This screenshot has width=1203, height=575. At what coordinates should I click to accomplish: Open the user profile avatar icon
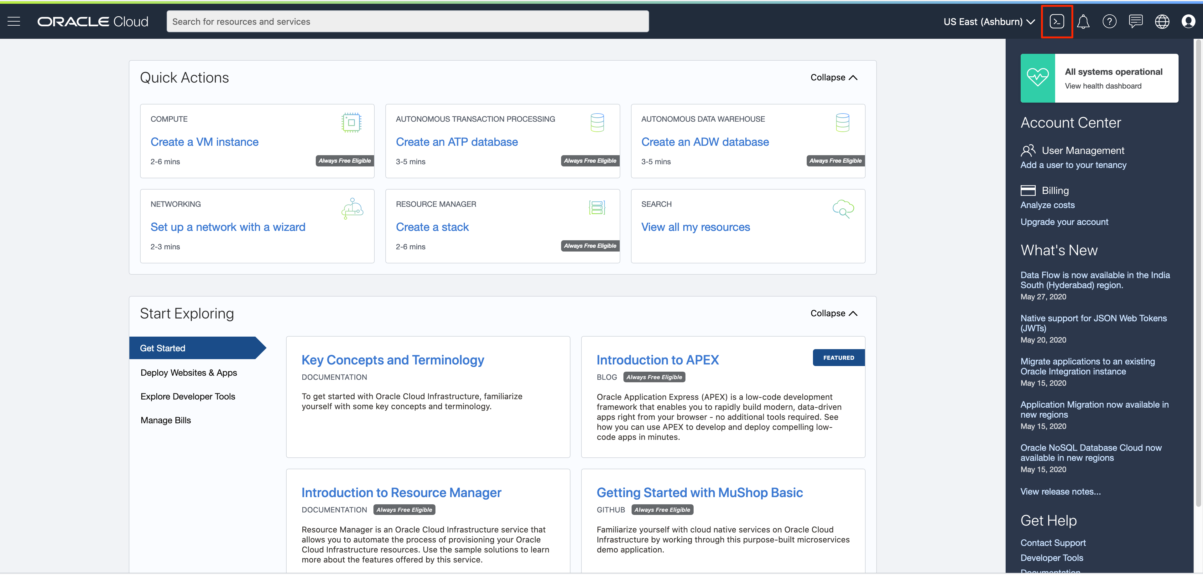(1188, 22)
